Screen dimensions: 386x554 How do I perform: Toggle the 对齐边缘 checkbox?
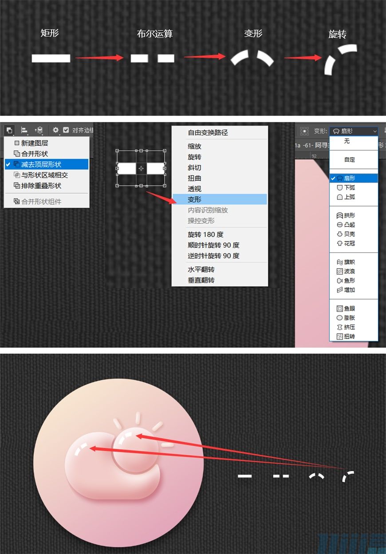pos(66,130)
